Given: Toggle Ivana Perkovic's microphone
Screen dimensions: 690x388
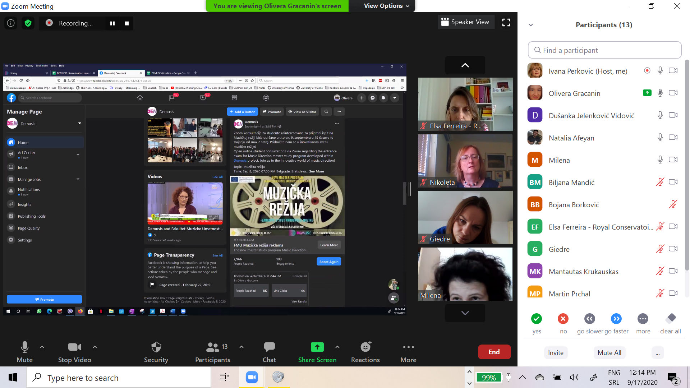Looking at the screenshot, I should pyautogui.click(x=660, y=71).
